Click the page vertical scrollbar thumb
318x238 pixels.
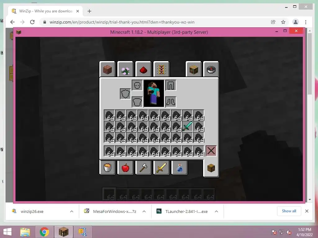310,64
